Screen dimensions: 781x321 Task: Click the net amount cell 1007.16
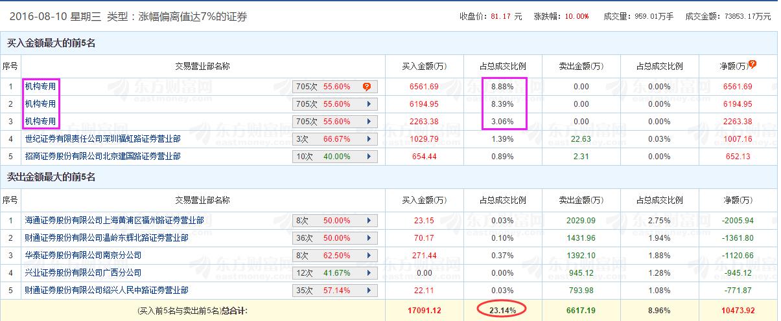click(737, 138)
